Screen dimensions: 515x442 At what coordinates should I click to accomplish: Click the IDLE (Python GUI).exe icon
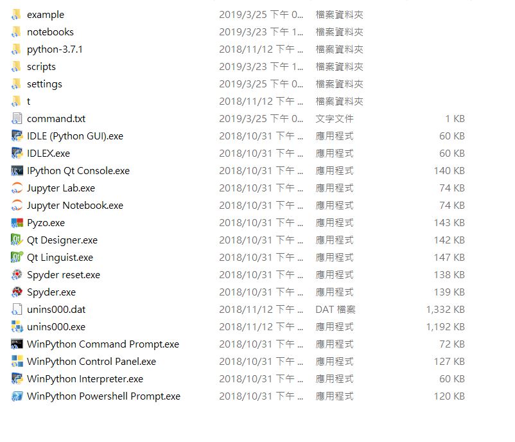[x=17, y=136]
